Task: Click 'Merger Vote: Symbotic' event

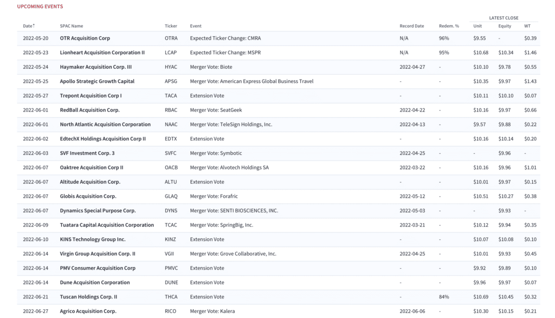Action: pyautogui.click(x=216, y=153)
